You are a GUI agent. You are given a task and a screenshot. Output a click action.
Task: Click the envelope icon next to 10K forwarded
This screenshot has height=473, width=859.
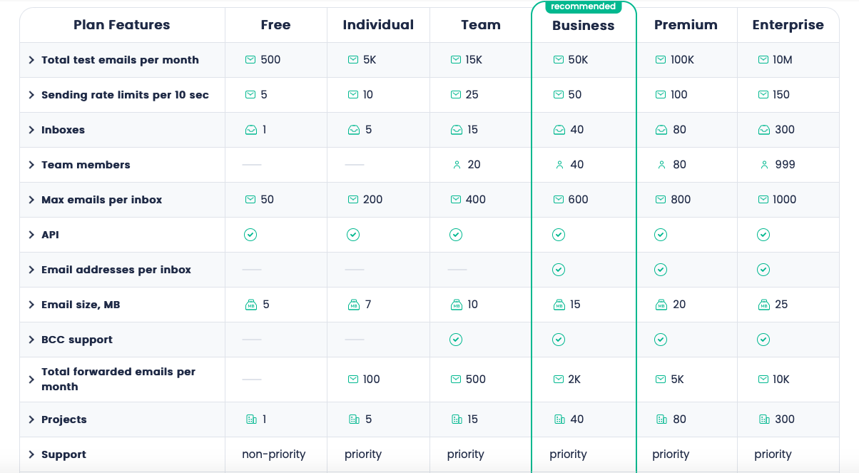click(x=763, y=380)
